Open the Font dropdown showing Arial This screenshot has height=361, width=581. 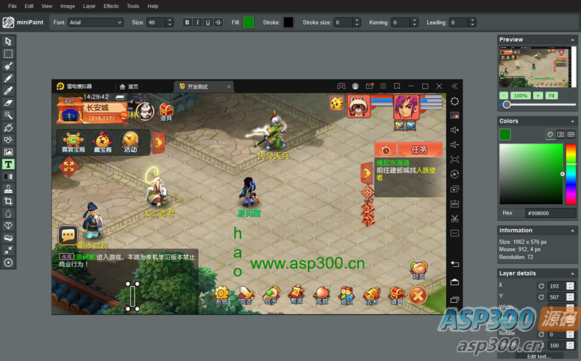click(x=96, y=22)
